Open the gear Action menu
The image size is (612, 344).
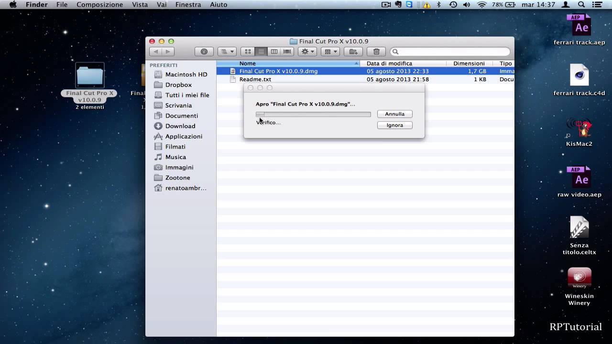point(307,52)
